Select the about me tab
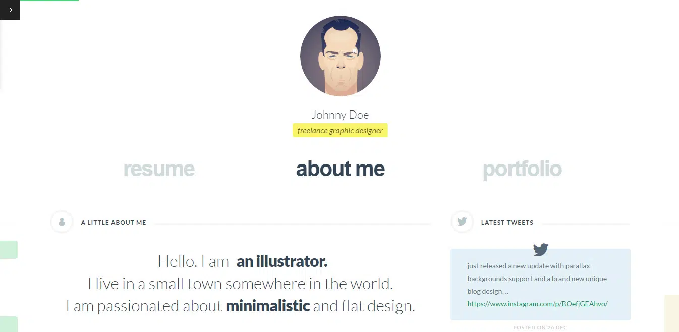Screen dimensions: 679x332 point(340,169)
